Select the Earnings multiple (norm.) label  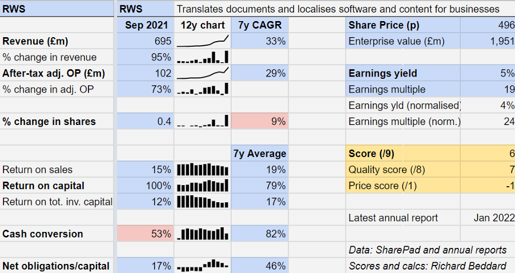pos(403,122)
